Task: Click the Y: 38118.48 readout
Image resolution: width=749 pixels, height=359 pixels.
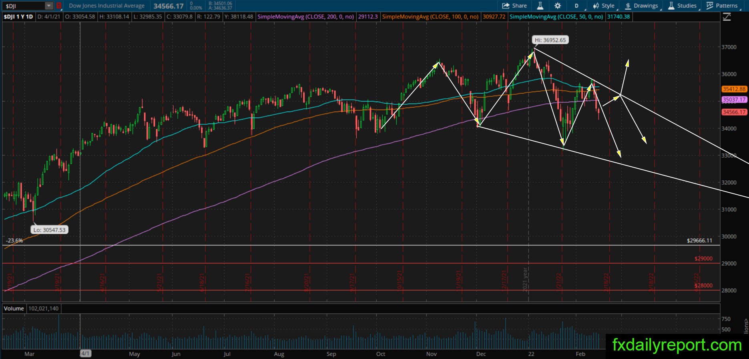Action: point(239,17)
